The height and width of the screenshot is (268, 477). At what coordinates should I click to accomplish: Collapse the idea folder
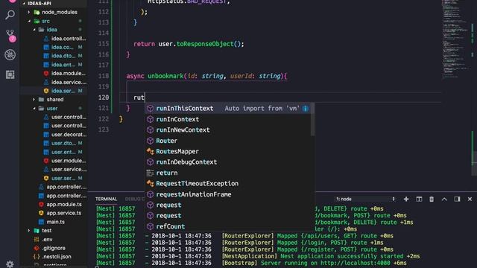pos(54,30)
